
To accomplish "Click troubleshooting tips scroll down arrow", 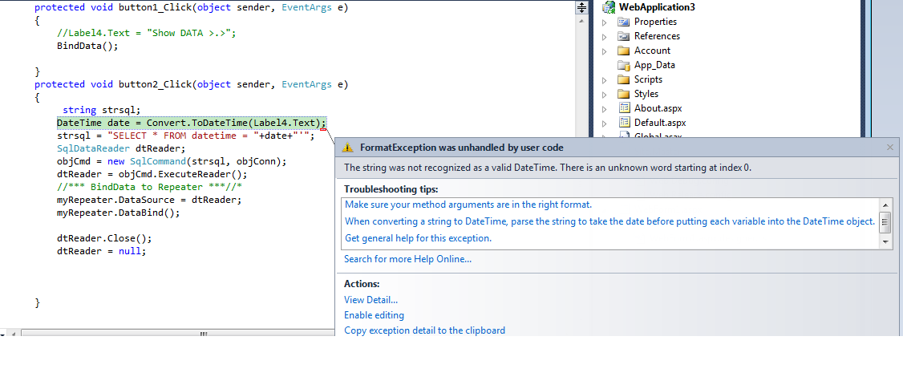I will [885, 243].
